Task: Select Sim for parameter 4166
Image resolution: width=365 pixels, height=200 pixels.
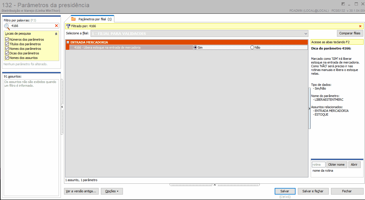Action: (196, 47)
